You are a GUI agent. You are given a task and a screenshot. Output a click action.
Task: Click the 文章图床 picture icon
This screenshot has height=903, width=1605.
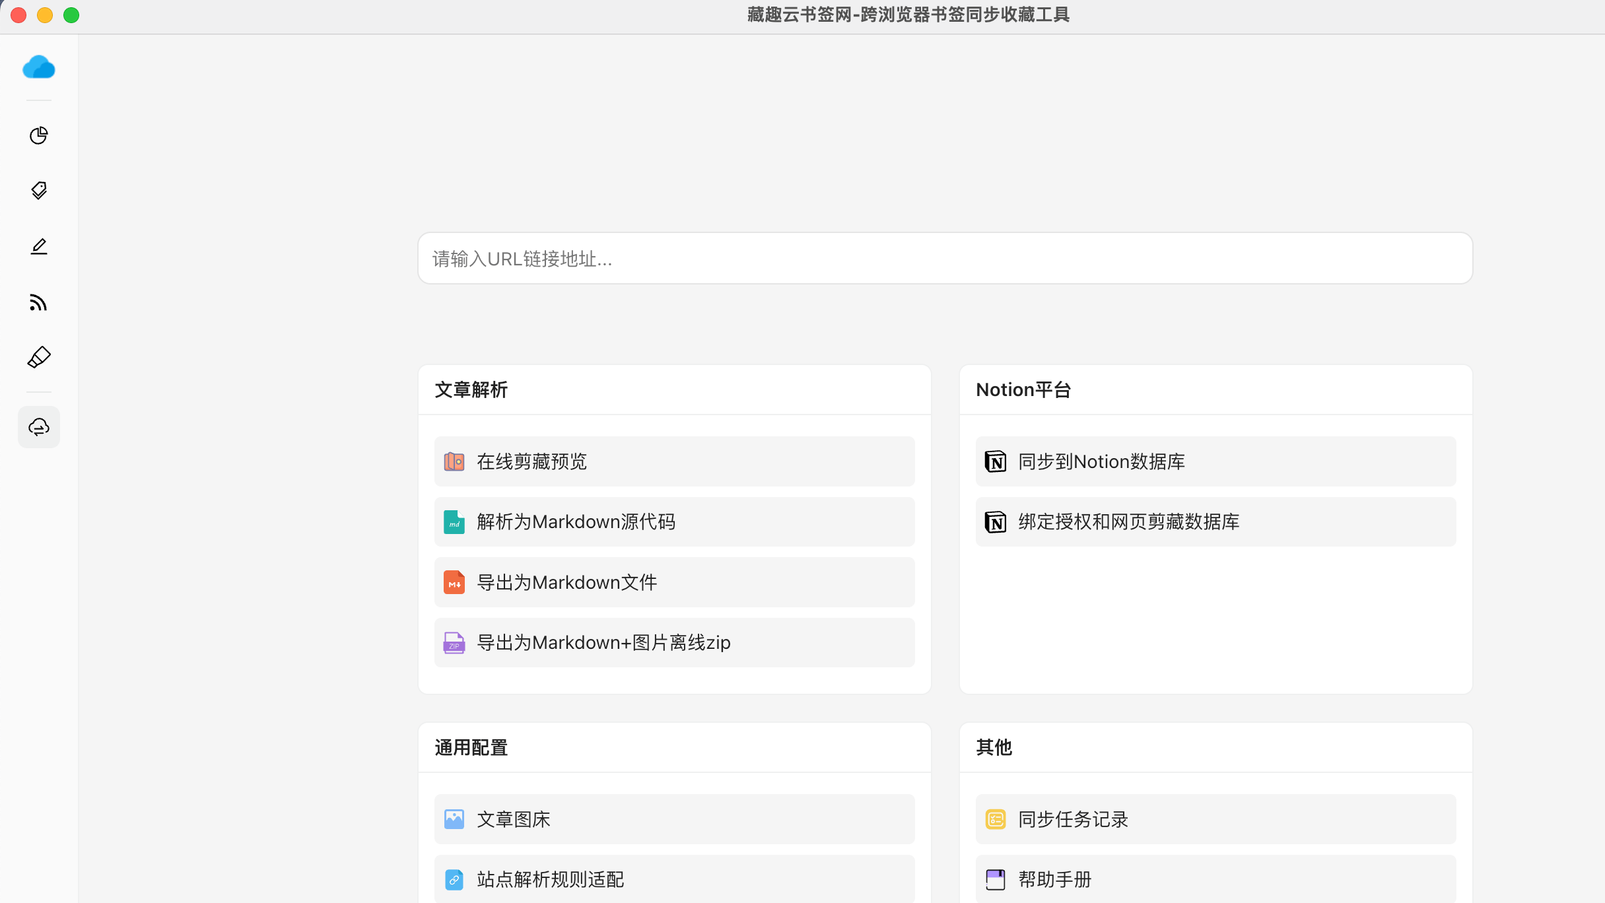(454, 819)
